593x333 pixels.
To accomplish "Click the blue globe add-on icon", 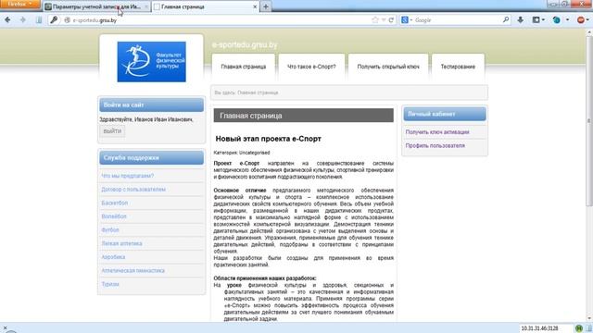I will pyautogui.click(x=556, y=20).
